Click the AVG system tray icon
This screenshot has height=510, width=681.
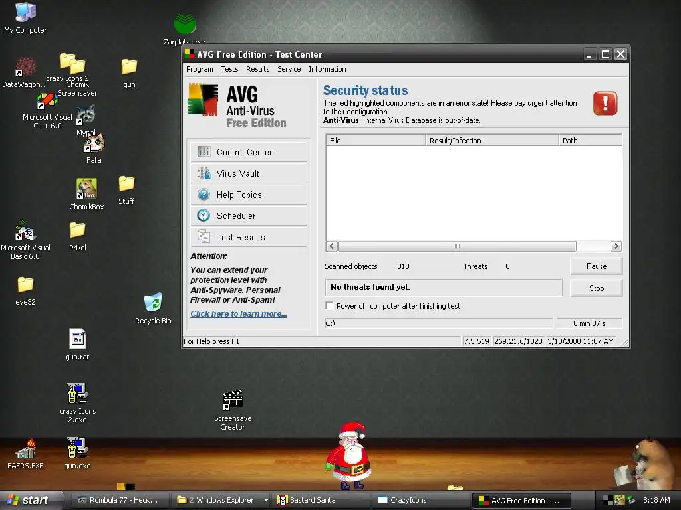click(608, 500)
